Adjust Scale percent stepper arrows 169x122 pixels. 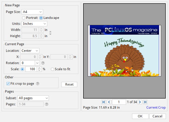(39, 69)
